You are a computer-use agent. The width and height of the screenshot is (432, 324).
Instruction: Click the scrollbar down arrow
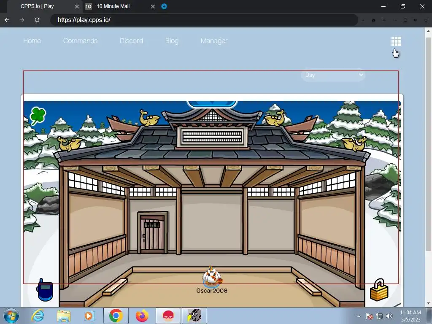428,304
